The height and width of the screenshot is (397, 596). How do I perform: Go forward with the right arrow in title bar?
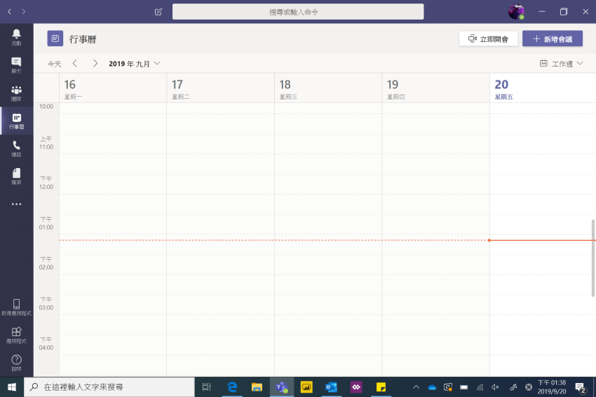(24, 12)
